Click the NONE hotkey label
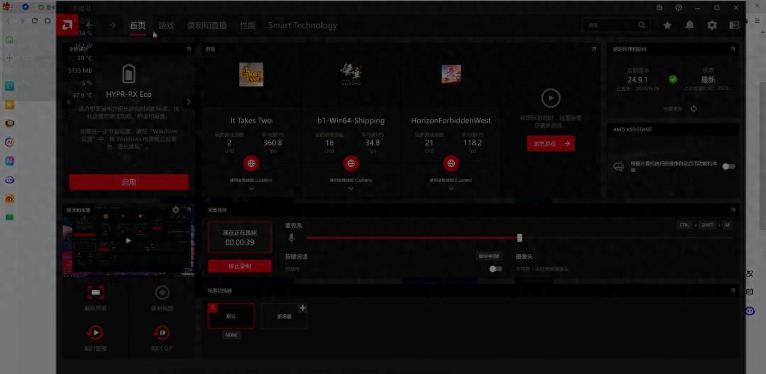The image size is (766, 374). click(232, 335)
